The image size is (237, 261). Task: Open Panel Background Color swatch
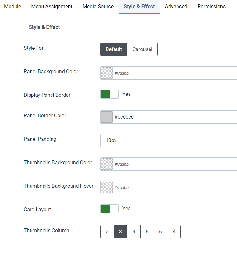point(107,73)
